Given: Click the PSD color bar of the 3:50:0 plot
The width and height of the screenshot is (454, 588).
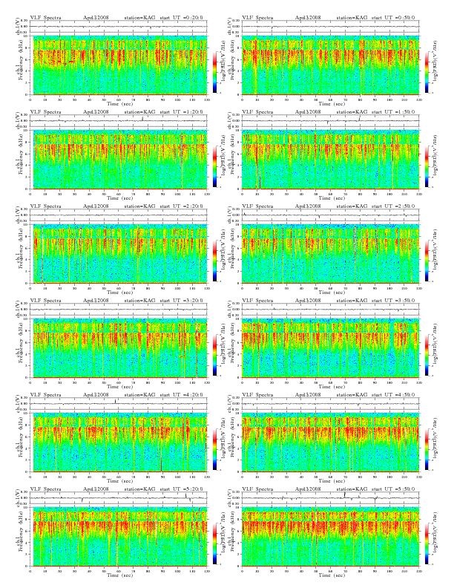Looking at the screenshot, I should 427,355.
